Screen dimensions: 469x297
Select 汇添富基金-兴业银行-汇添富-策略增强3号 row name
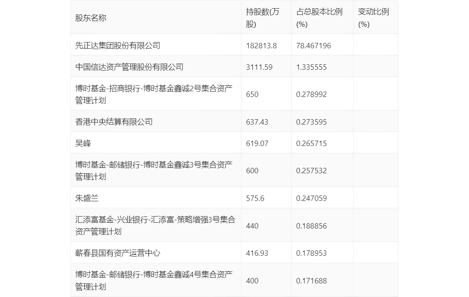[155, 226]
